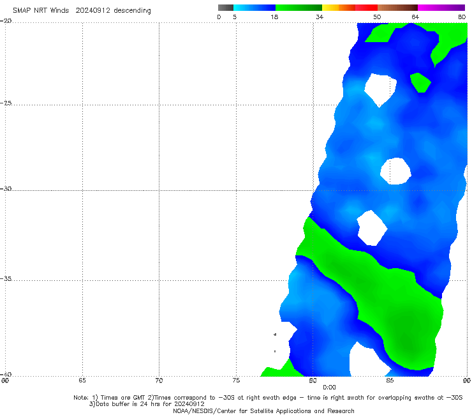Click the cyan-to-blue 5–18 color bar segment
The width and height of the screenshot is (472, 415).
coord(254,8)
